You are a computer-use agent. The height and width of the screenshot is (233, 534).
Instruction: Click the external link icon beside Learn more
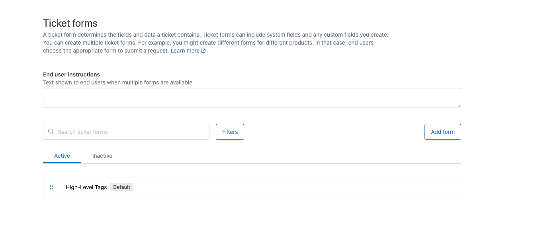[x=203, y=51]
